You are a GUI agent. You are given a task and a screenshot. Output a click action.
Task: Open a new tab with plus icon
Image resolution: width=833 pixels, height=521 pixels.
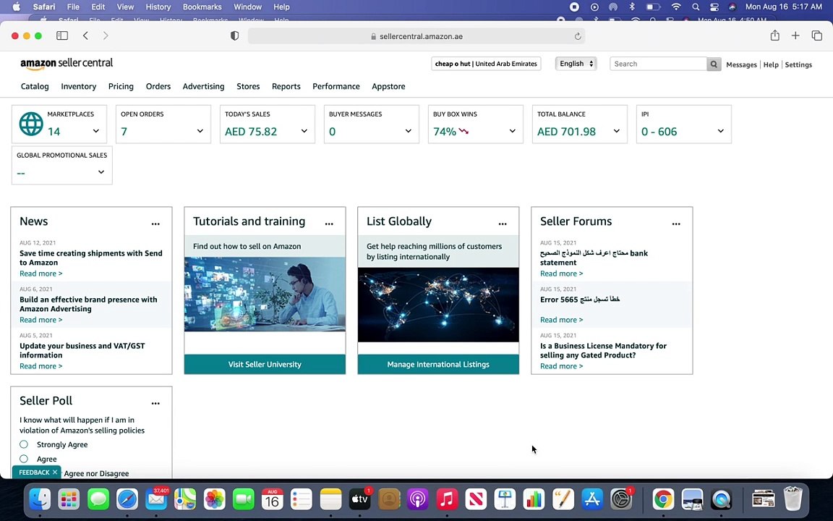coord(795,35)
